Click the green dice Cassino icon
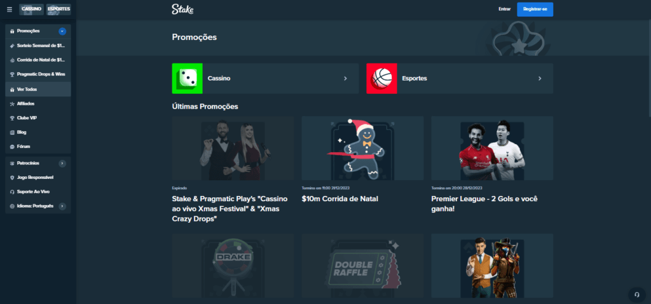651x304 pixels. 188,79
